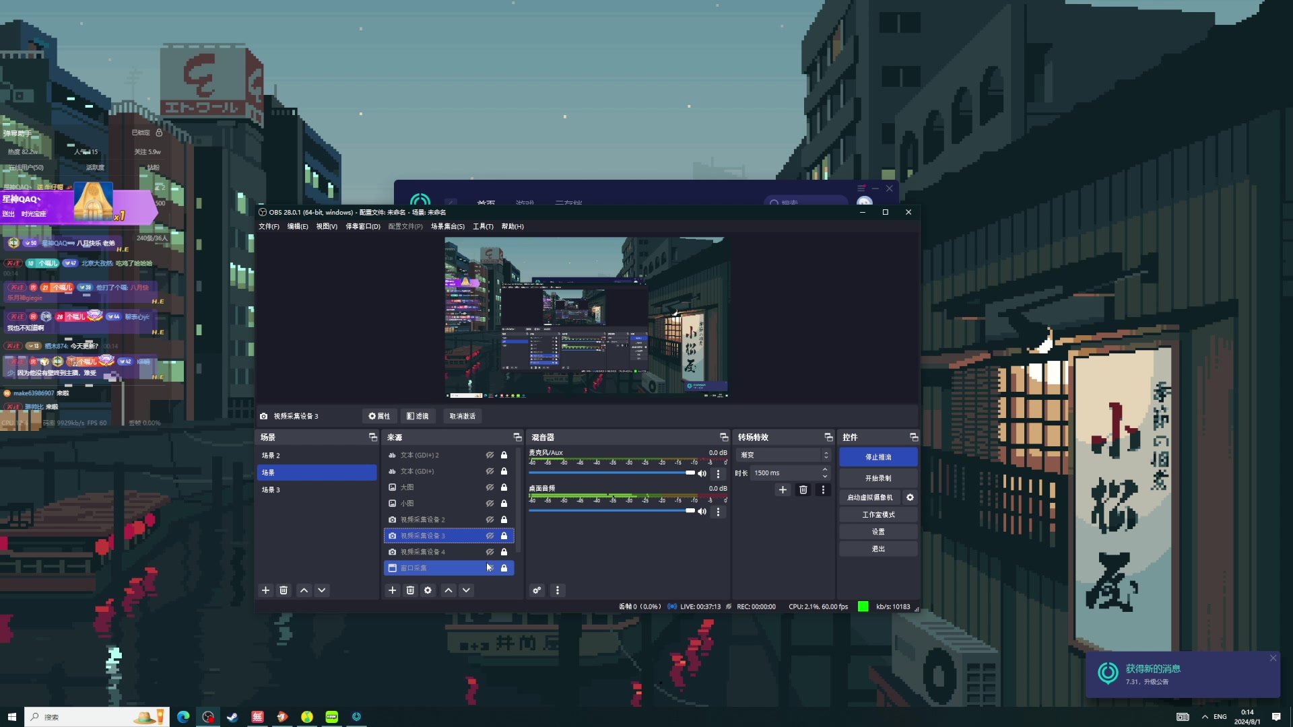The width and height of the screenshot is (1293, 727).
Task: Undock the 来源 panel with its float icon
Action: point(517,438)
